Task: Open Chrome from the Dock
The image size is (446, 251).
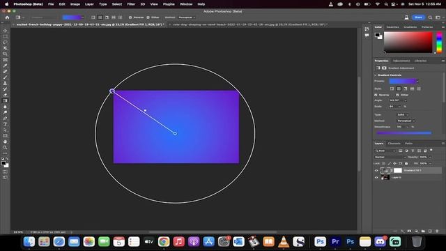Action: 164,242
